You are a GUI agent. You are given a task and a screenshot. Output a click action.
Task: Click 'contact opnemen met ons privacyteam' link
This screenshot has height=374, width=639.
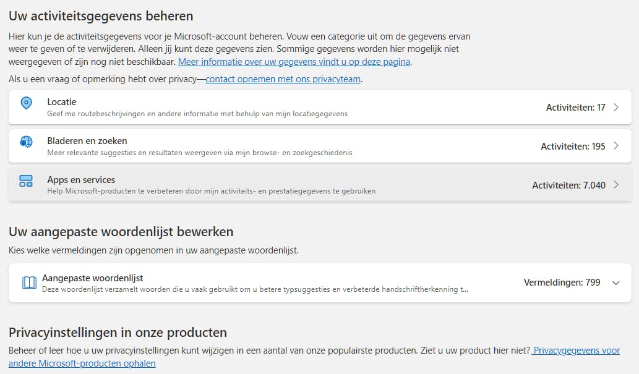283,79
